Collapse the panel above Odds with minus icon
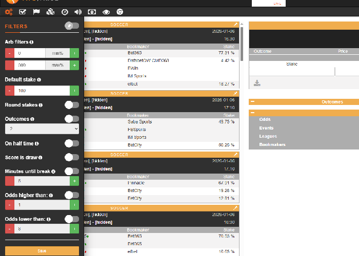Viewport: 359px width, 256px height. [252, 113]
